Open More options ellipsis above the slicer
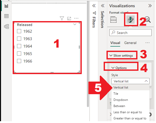The width and height of the screenshot is (156, 123). pyautogui.click(x=76, y=18)
